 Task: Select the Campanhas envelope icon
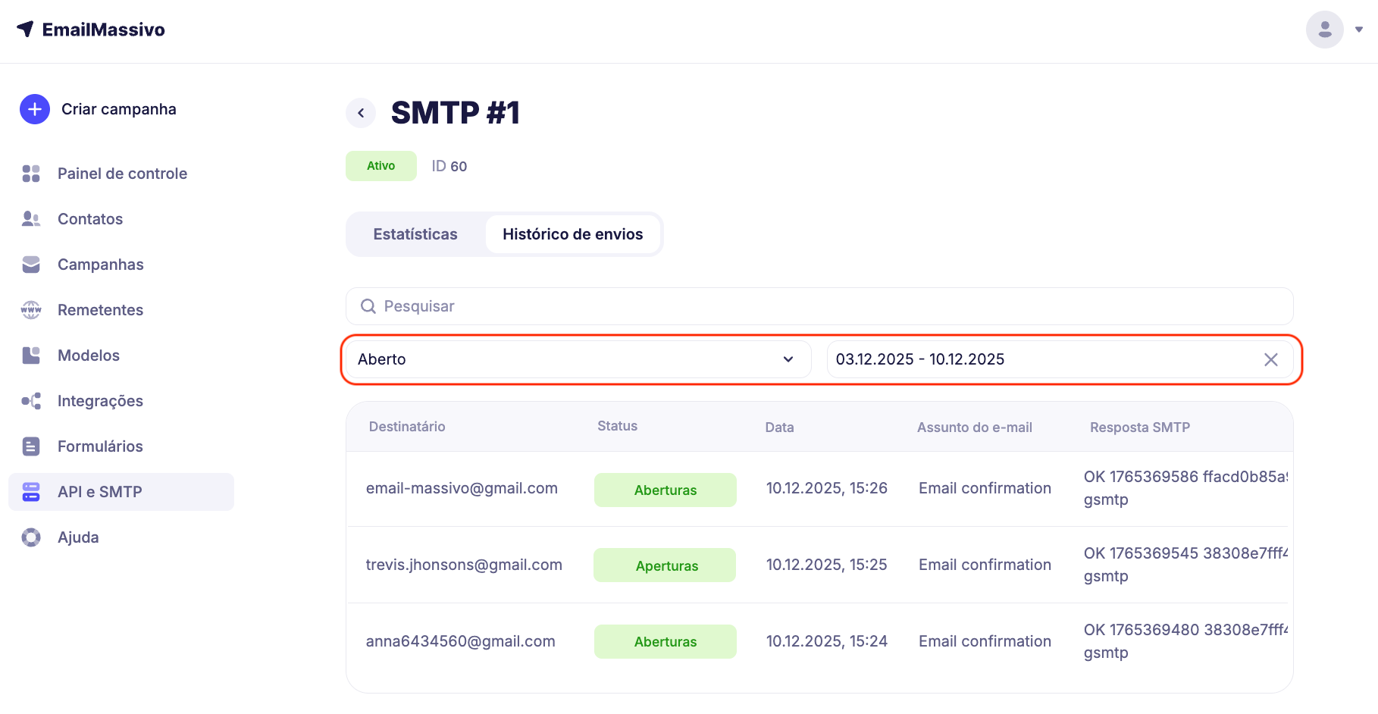point(31,265)
